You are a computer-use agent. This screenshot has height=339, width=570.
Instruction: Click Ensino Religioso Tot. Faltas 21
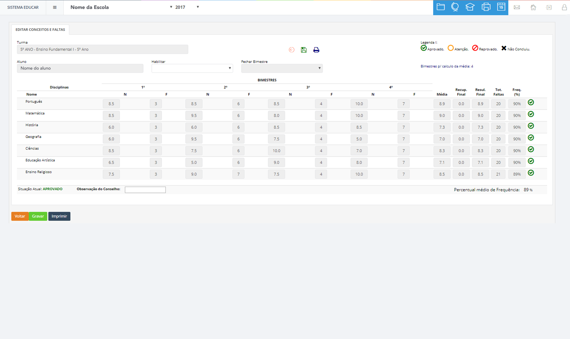(x=498, y=174)
